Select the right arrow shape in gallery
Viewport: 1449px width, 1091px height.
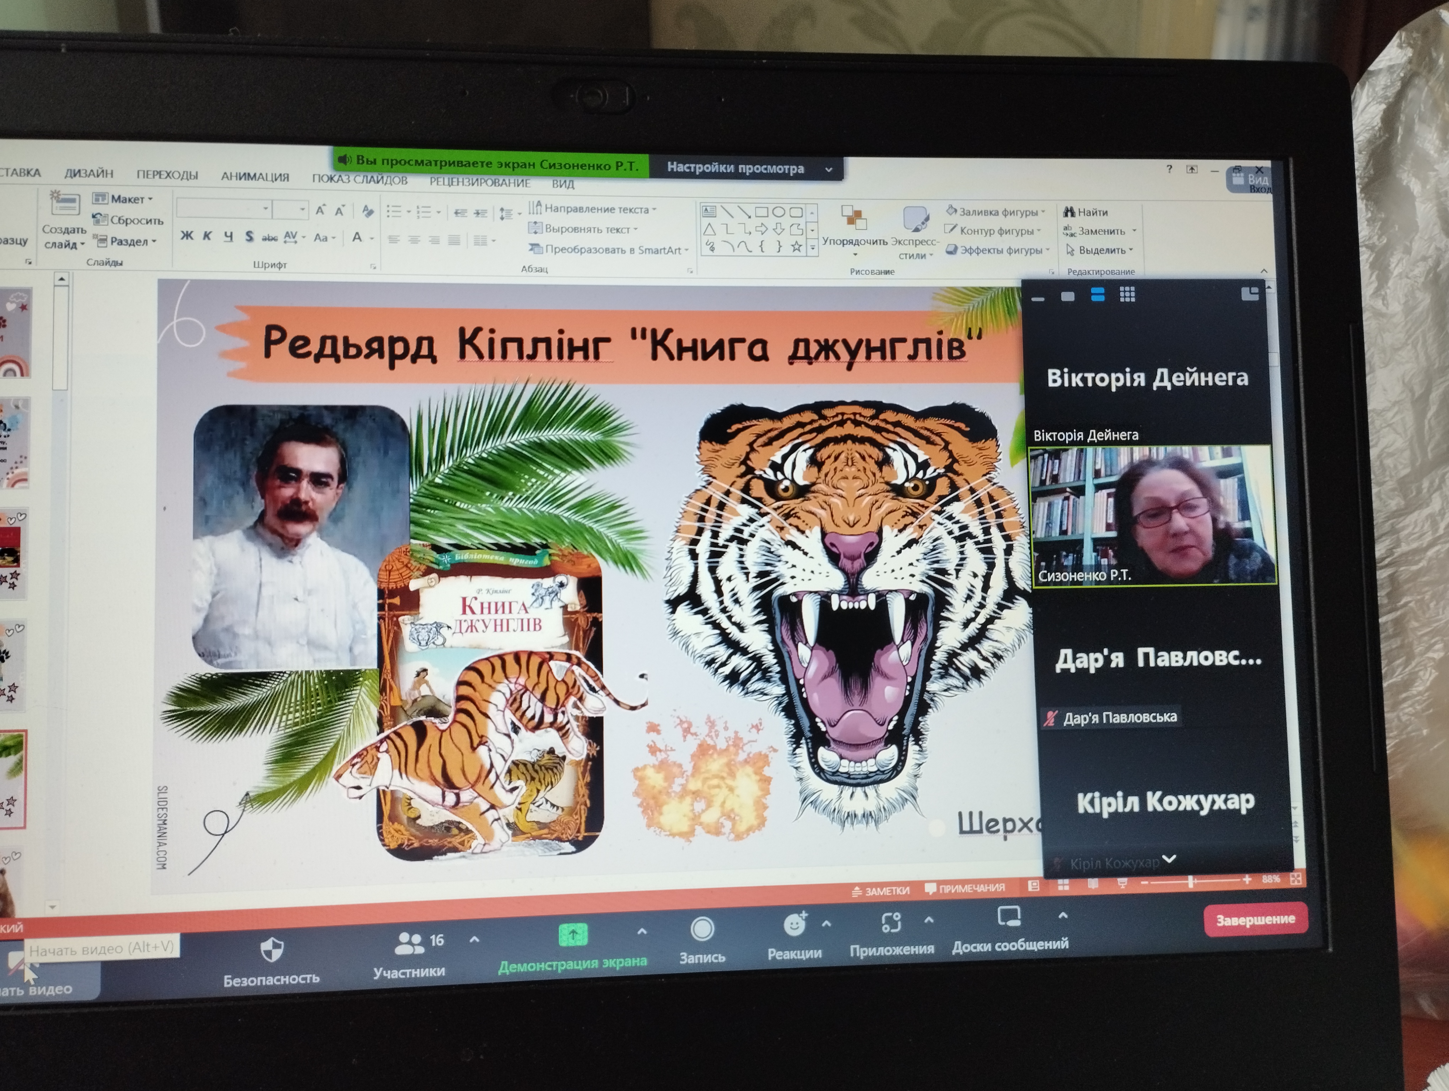coord(761,229)
